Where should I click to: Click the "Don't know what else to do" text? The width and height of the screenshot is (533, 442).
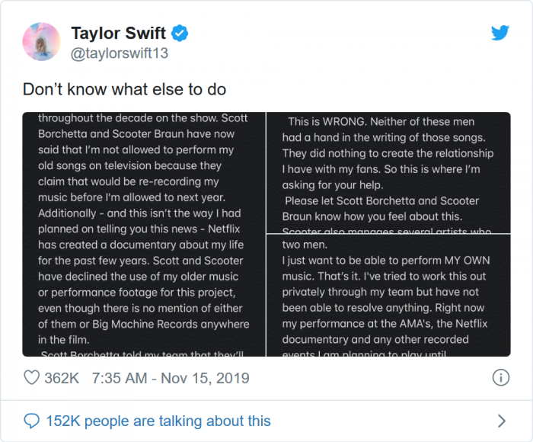click(x=124, y=89)
